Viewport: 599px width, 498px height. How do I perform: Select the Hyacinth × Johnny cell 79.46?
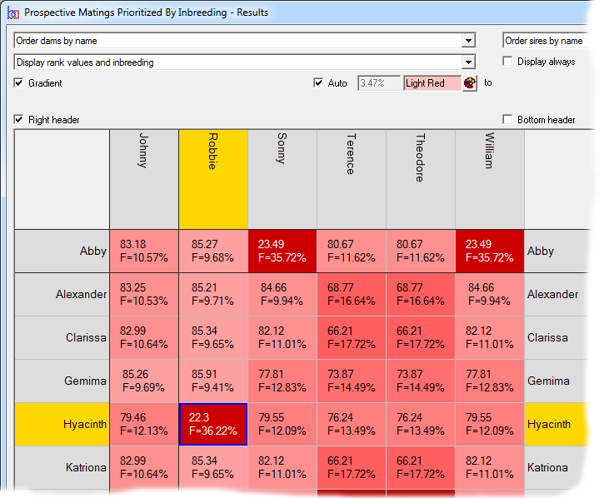[144, 424]
